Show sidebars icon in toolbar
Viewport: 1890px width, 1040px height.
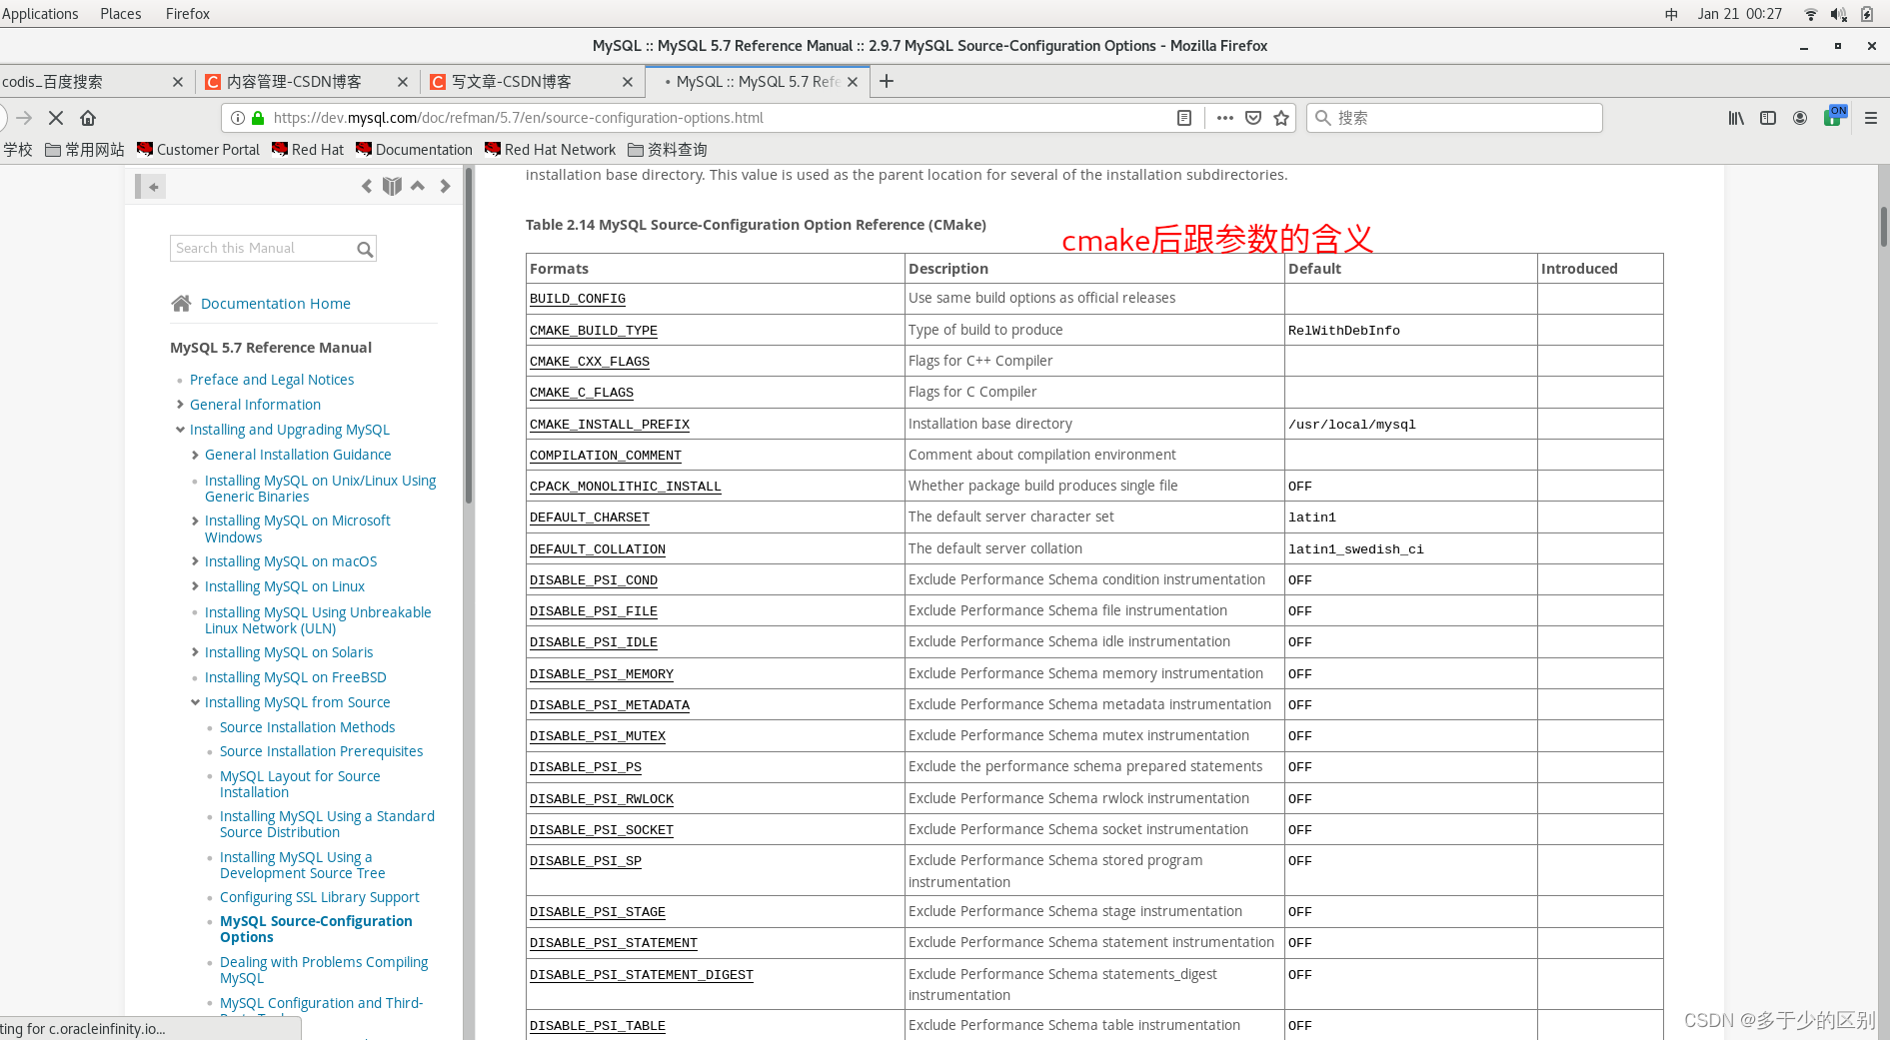1768,118
